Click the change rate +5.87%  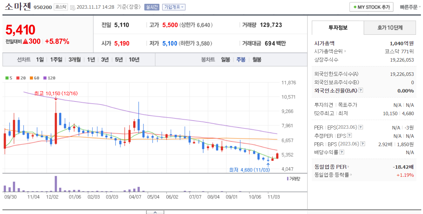point(57,41)
